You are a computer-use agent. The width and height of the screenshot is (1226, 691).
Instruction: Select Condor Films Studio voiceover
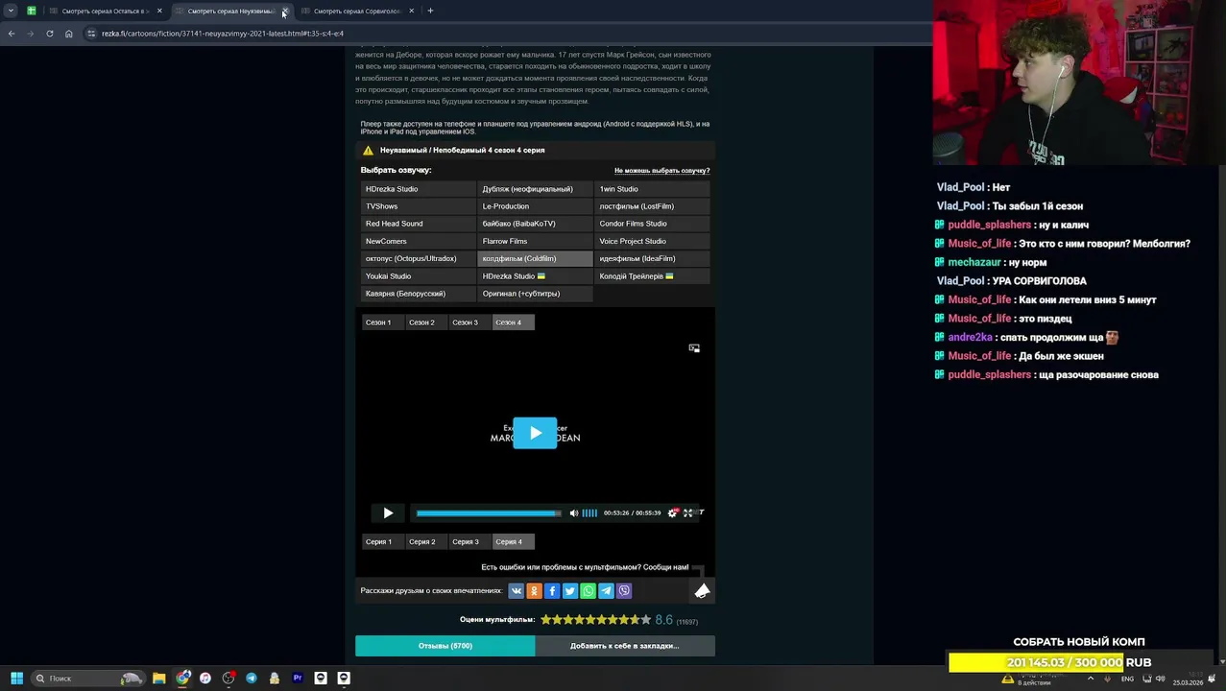click(x=653, y=224)
